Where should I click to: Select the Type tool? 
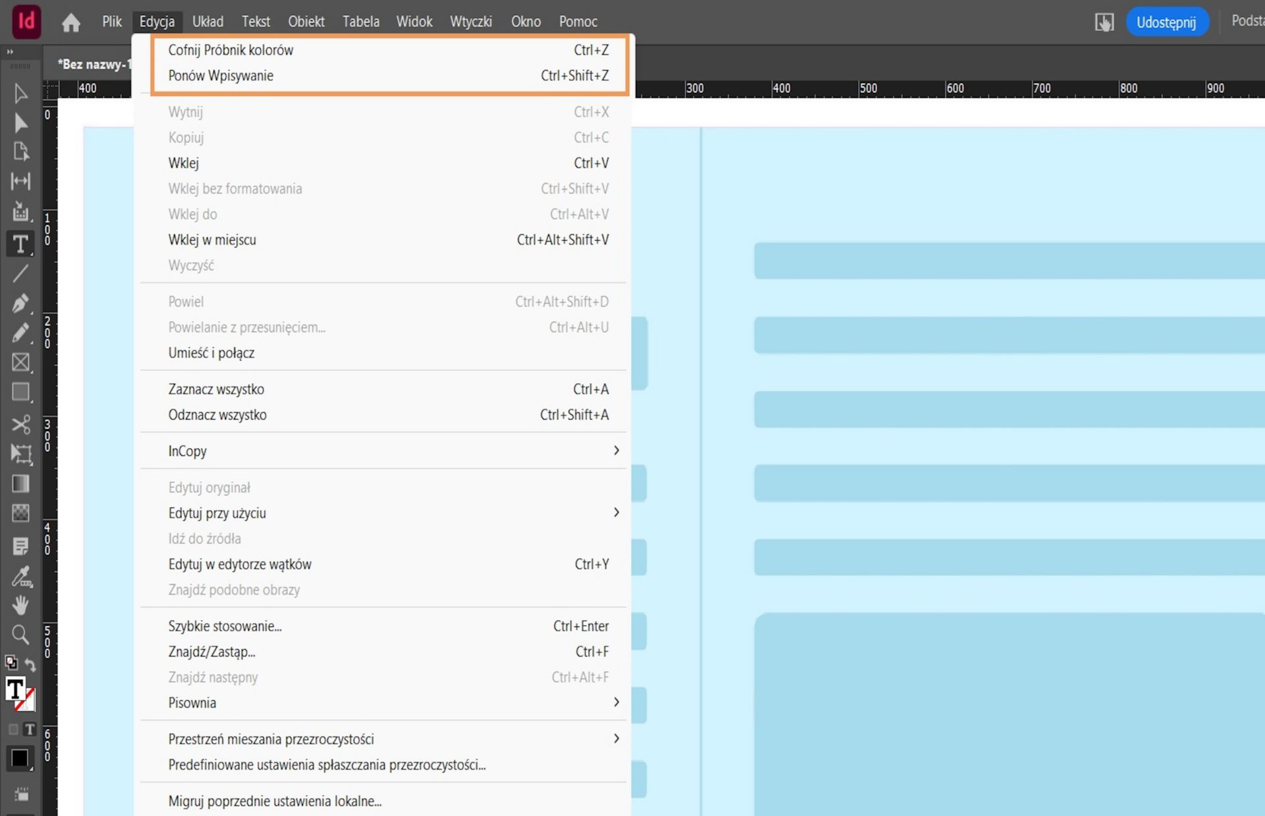click(x=20, y=244)
